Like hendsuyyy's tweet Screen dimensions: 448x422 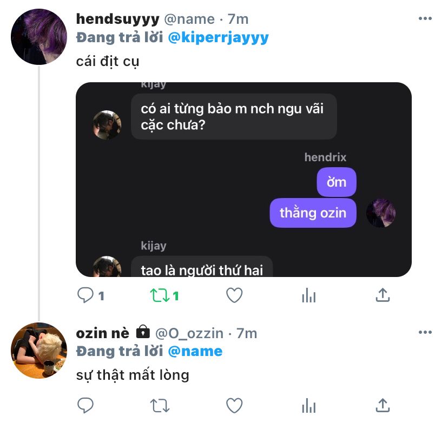click(234, 295)
